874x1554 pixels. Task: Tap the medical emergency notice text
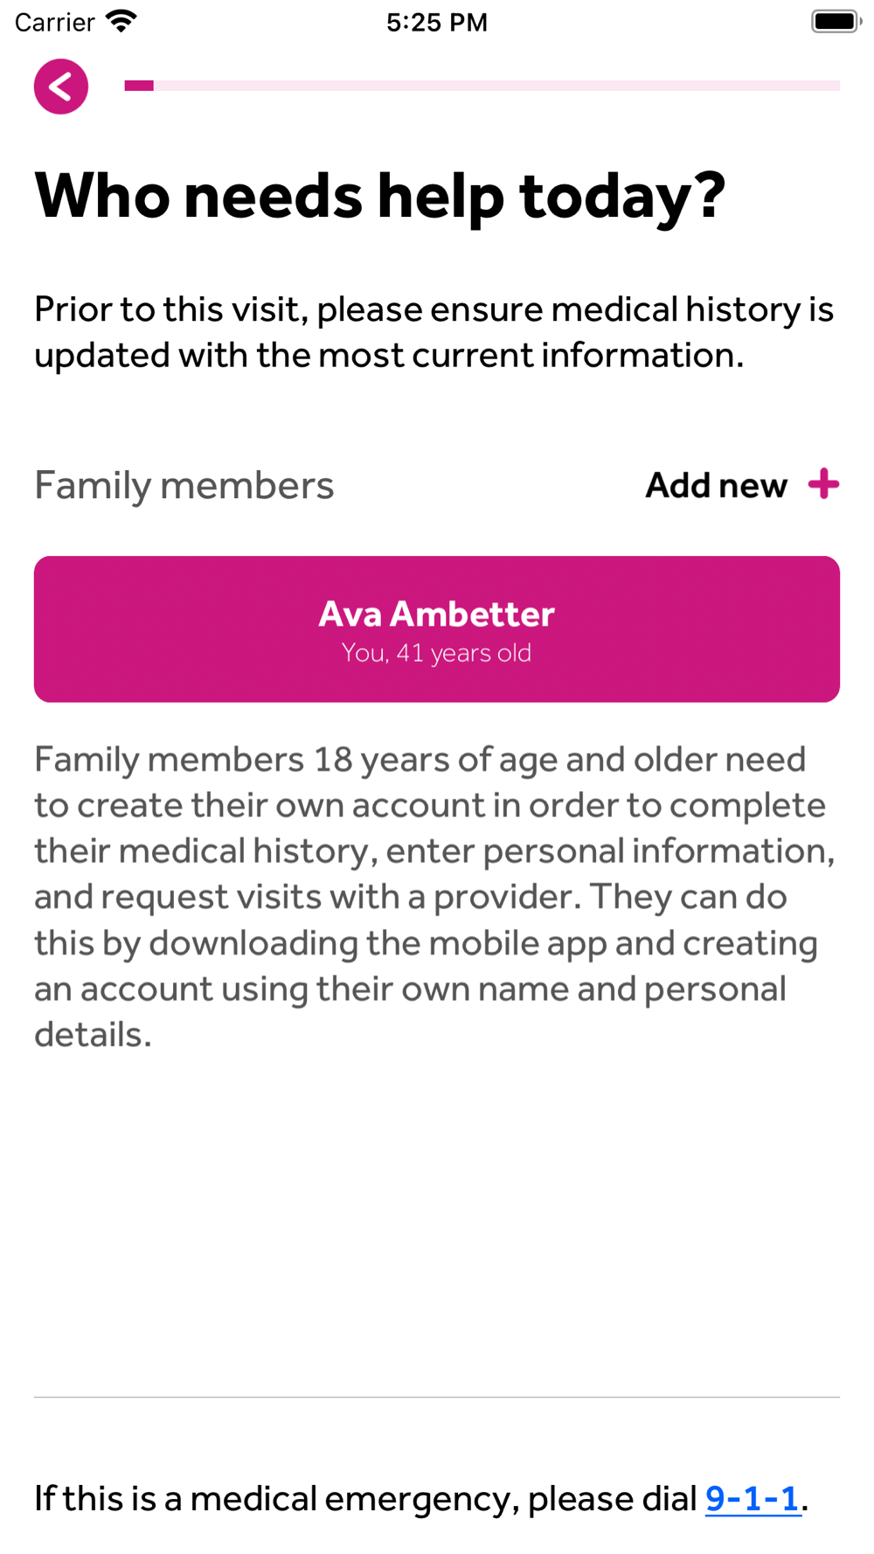[421, 1498]
